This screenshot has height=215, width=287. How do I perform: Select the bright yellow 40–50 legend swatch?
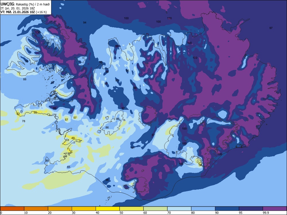click(x=108, y=209)
